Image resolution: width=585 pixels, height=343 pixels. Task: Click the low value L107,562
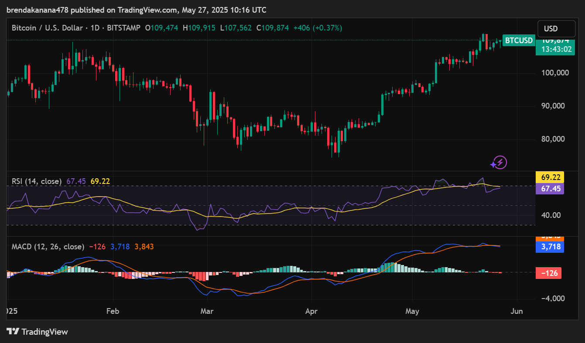coord(236,28)
